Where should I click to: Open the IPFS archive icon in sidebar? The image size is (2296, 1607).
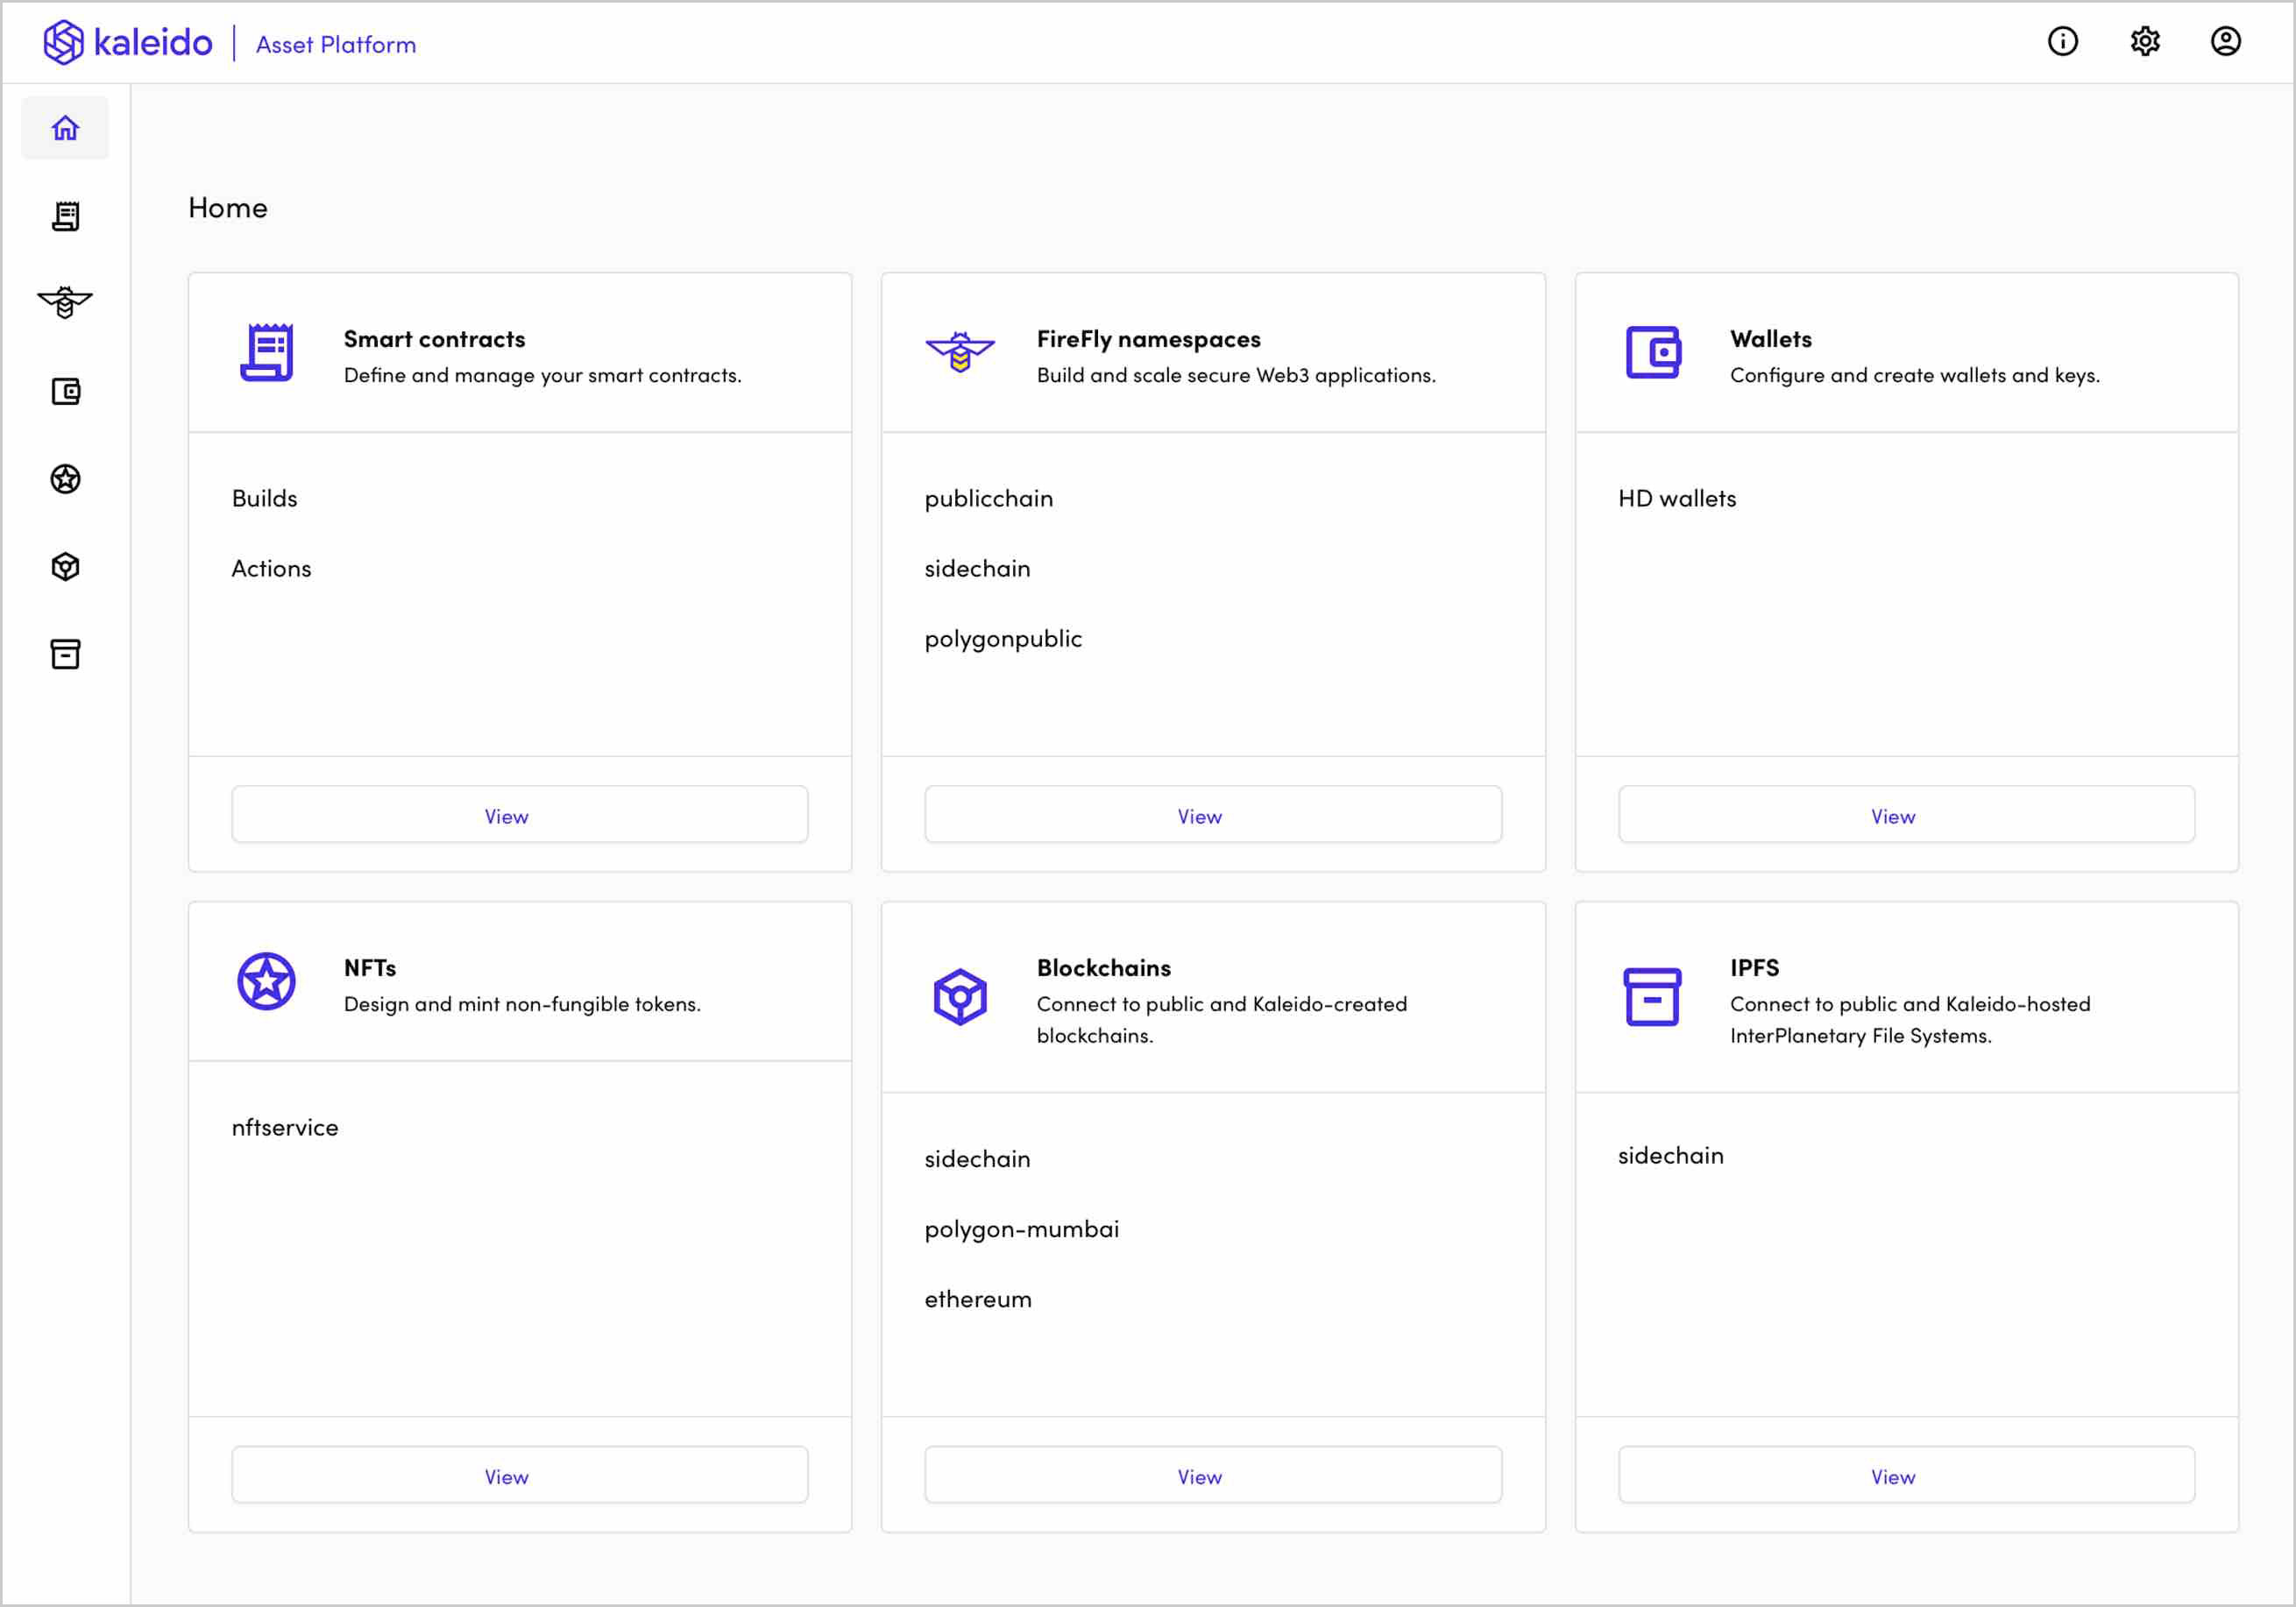(x=64, y=654)
